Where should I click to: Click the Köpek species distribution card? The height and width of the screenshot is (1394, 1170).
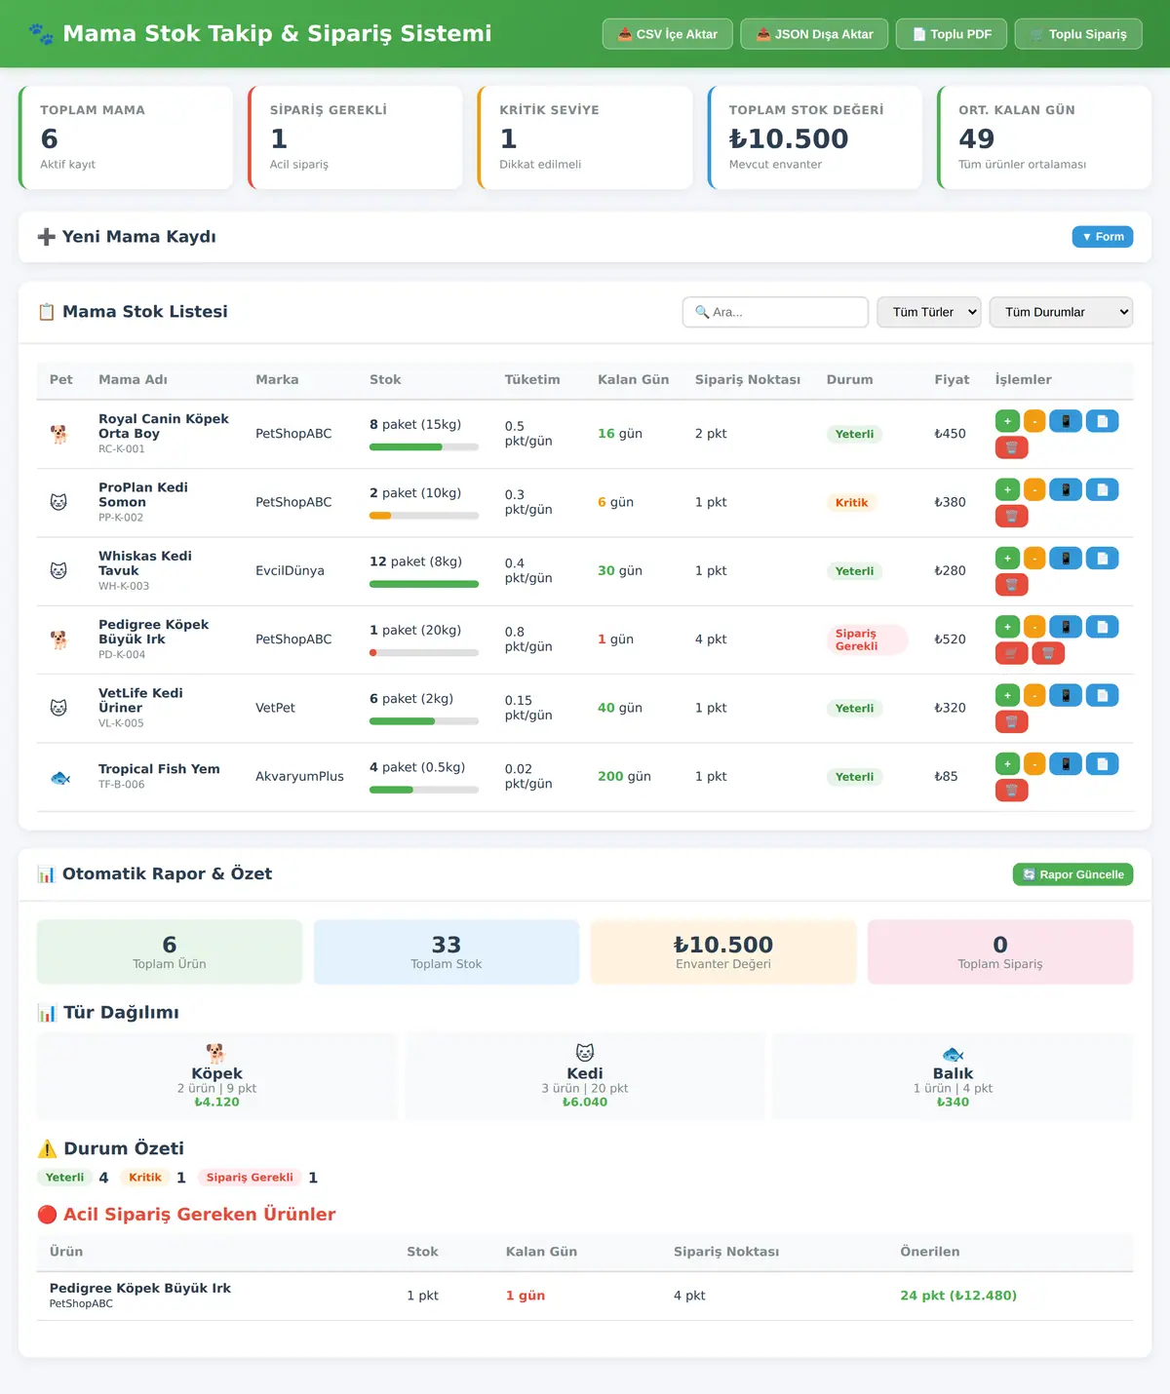click(216, 1076)
